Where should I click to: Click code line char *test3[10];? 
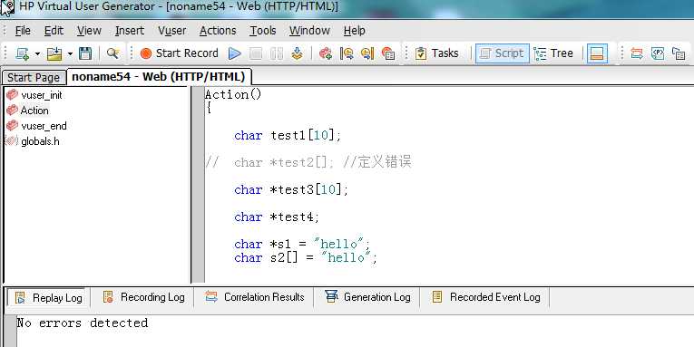point(291,189)
